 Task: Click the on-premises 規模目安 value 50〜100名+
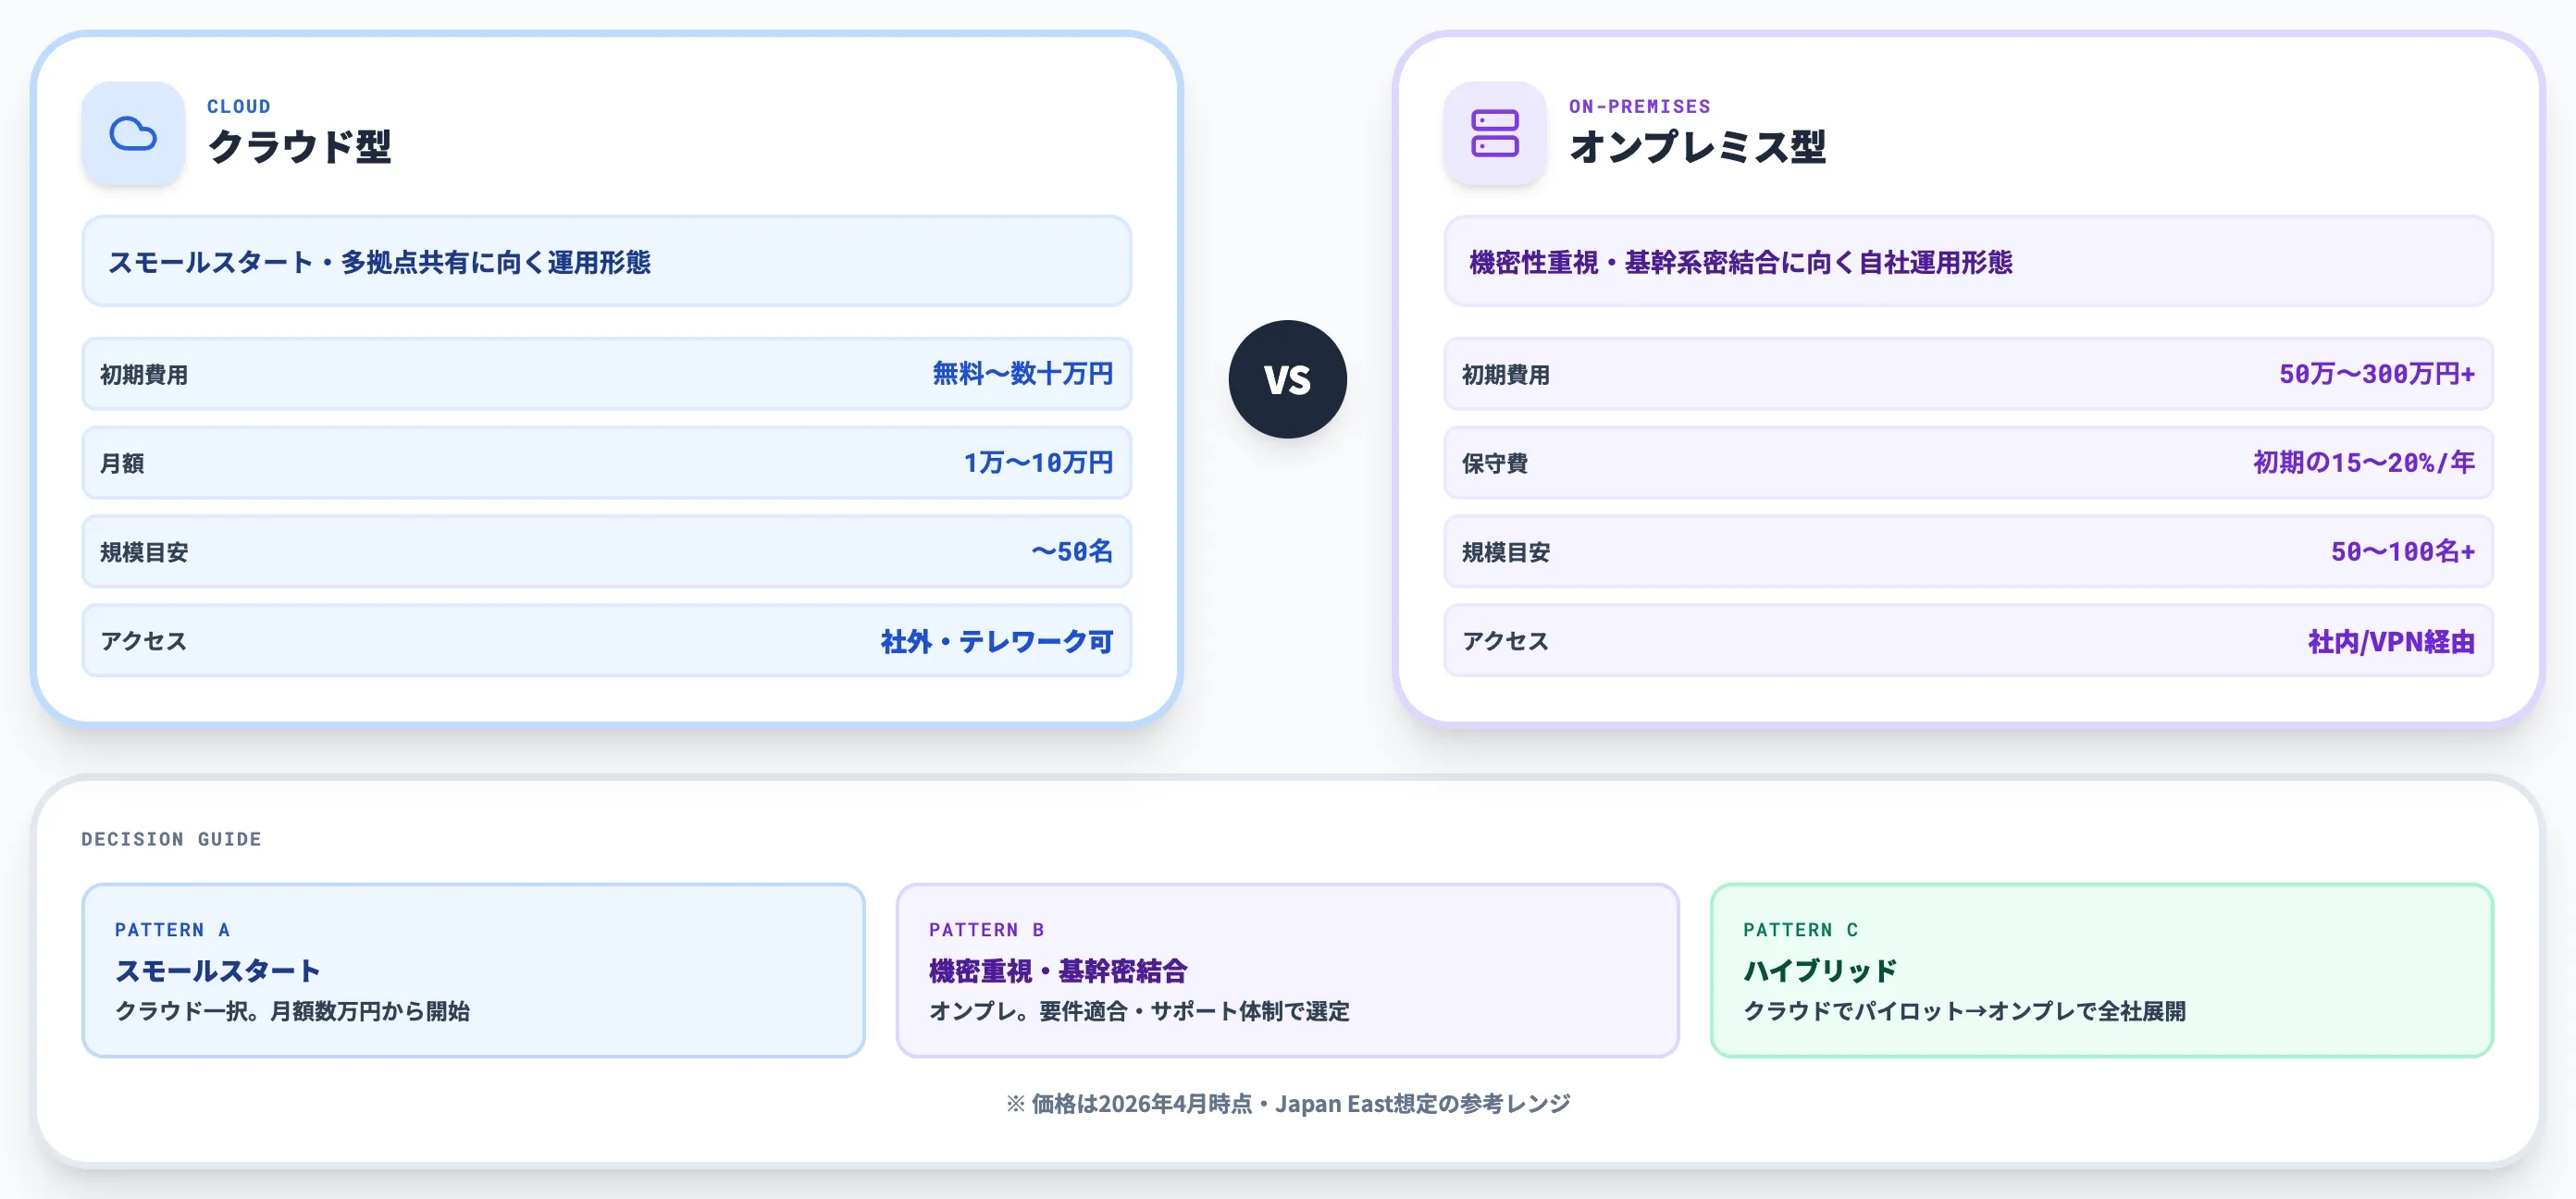point(2403,552)
